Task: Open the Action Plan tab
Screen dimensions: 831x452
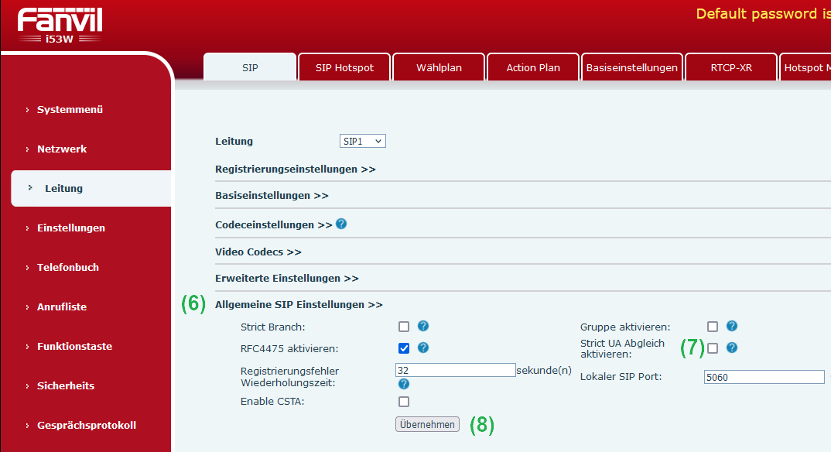Action: pyautogui.click(x=533, y=67)
